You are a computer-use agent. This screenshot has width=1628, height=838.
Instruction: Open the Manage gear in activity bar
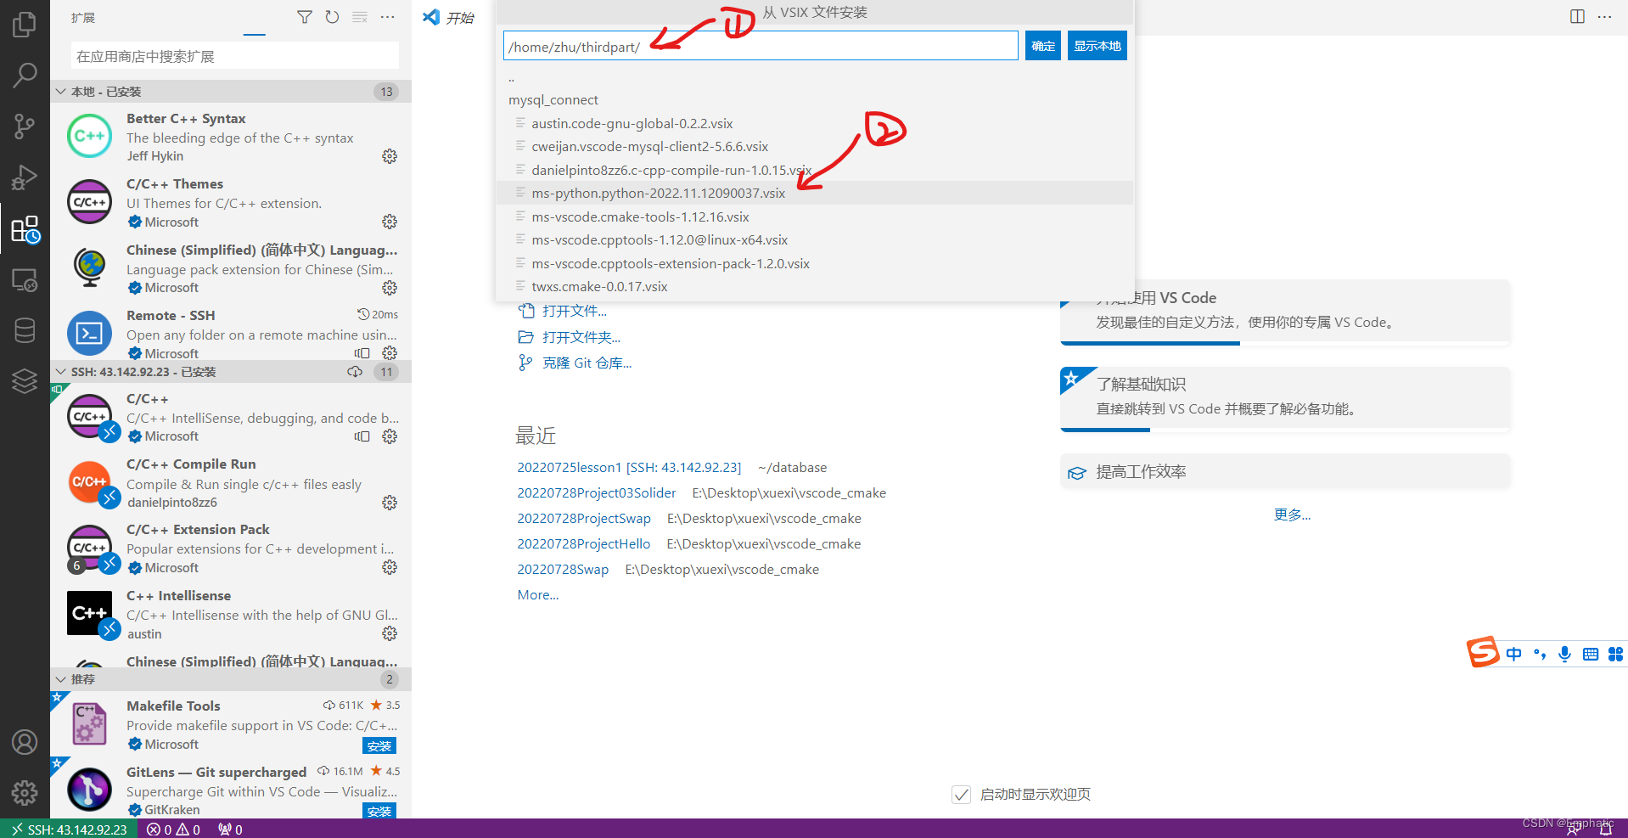25,793
